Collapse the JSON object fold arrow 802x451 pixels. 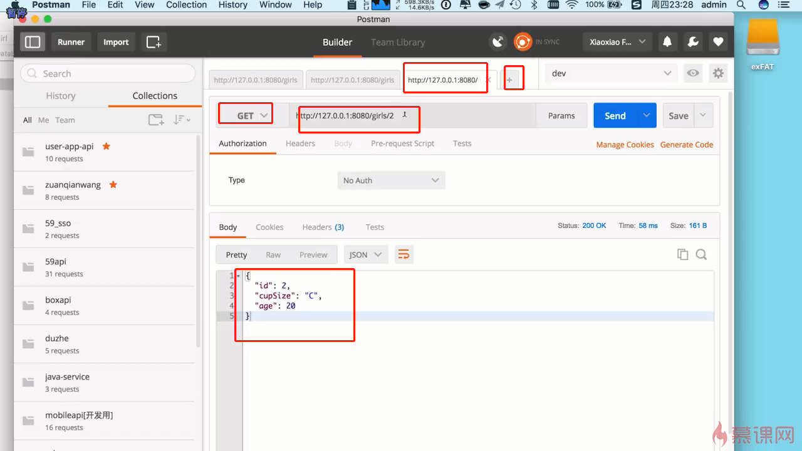coord(239,276)
